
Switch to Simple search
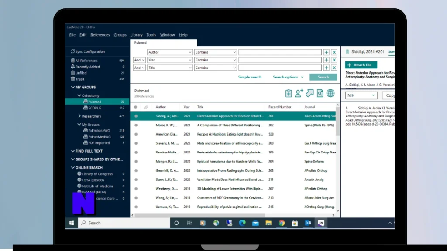(x=250, y=77)
